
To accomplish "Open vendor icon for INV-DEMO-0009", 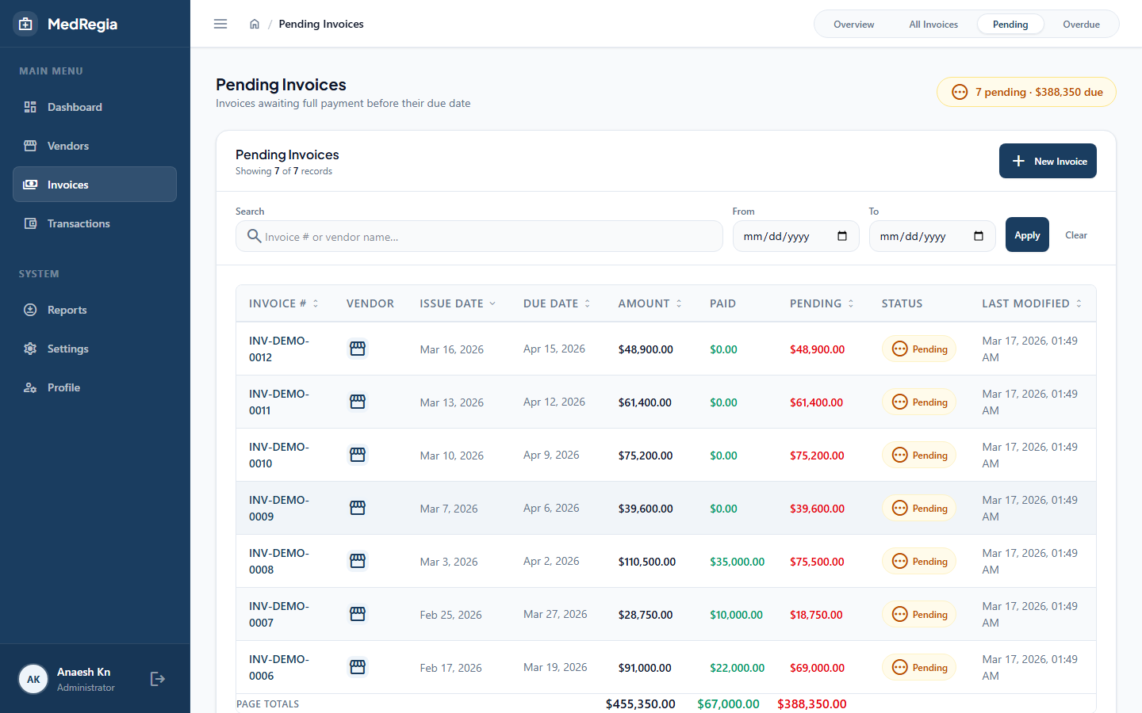I will pyautogui.click(x=358, y=508).
